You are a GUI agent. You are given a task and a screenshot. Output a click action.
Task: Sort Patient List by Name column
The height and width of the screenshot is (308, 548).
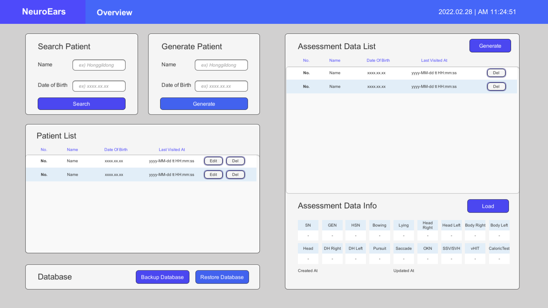72,149
